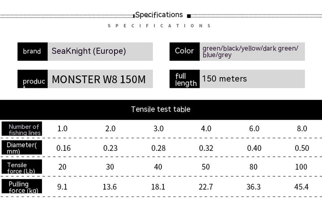322x201 pixels.
Task: Click the Number of fishing lines row label
Action: click(x=23, y=129)
